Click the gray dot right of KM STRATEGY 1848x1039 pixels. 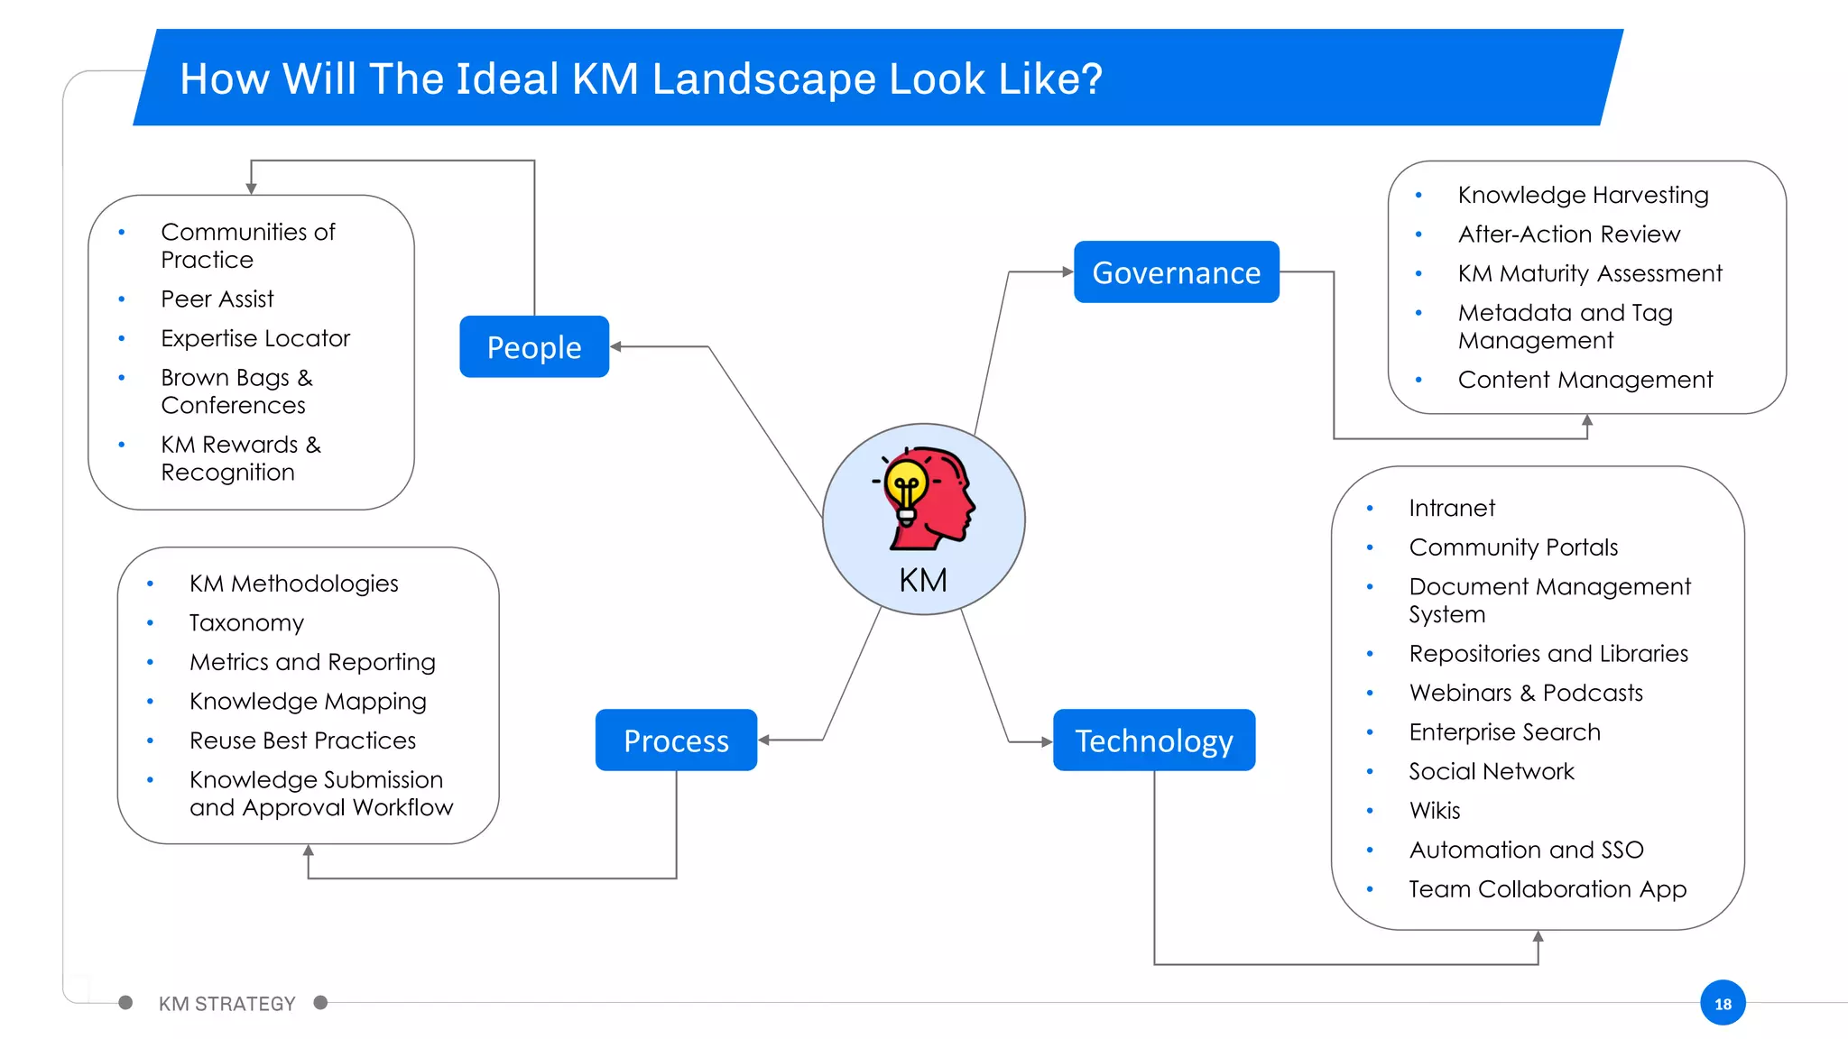[x=320, y=1003]
